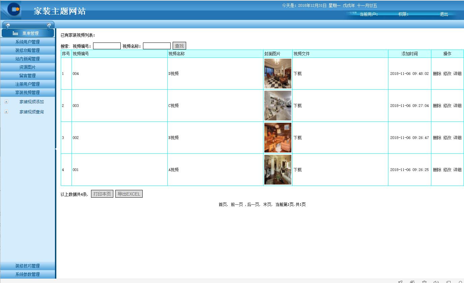This screenshot has width=464, height=283.
Task: Edit the 001 video via 修改
Action: click(447, 170)
